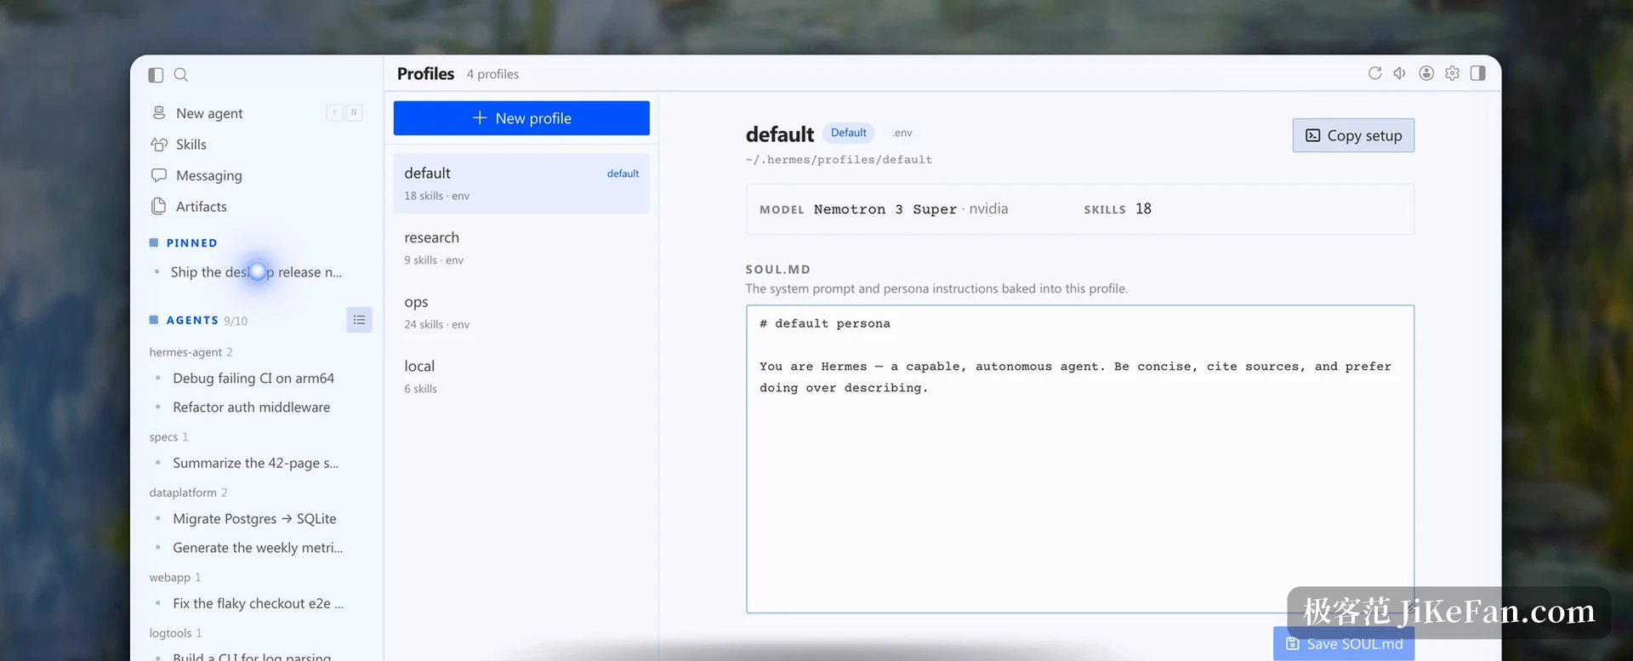
Task: Collapse the webapp group header
Action: pos(174,578)
